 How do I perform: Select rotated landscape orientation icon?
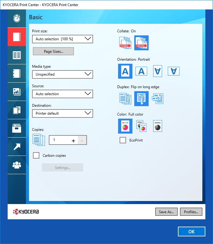[x=174, y=71]
